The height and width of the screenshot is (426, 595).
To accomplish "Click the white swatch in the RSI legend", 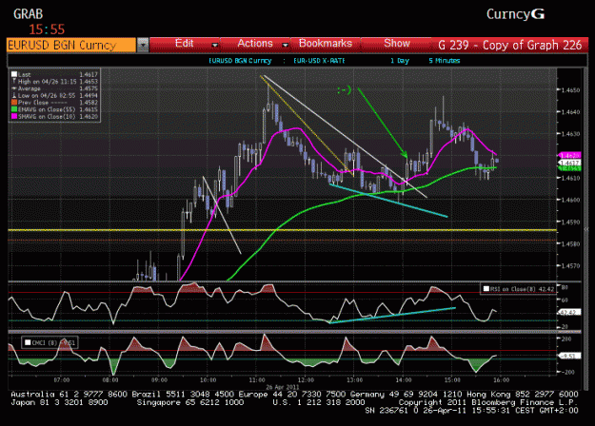I will [486, 289].
